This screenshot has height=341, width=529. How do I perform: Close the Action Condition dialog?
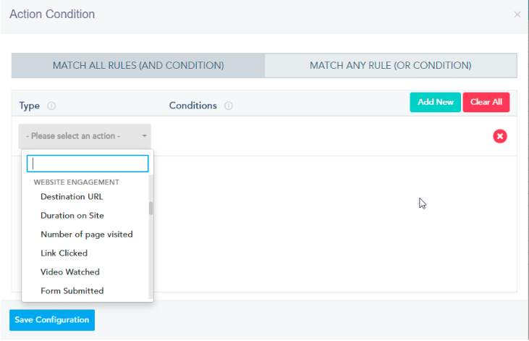(517, 14)
